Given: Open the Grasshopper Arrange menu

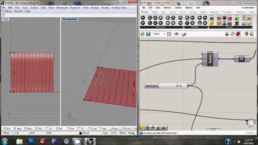Looking at the screenshot, I should [x=167, y=8].
